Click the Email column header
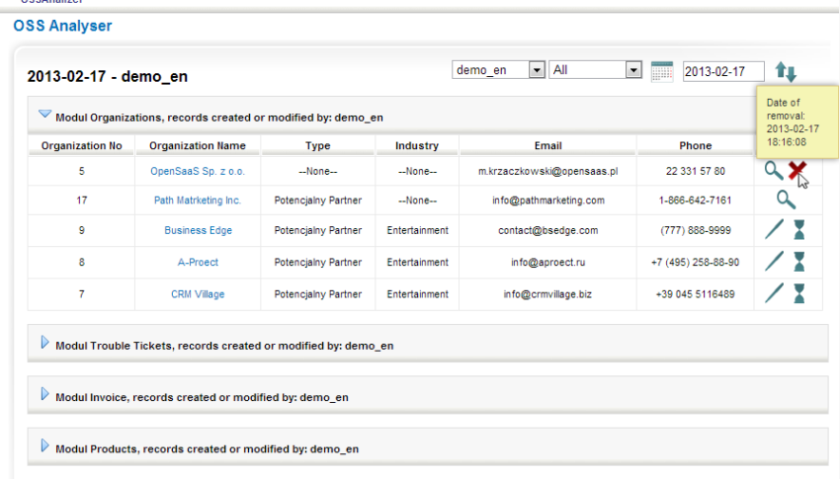Viewport: 840px width, 479px height. point(547,145)
